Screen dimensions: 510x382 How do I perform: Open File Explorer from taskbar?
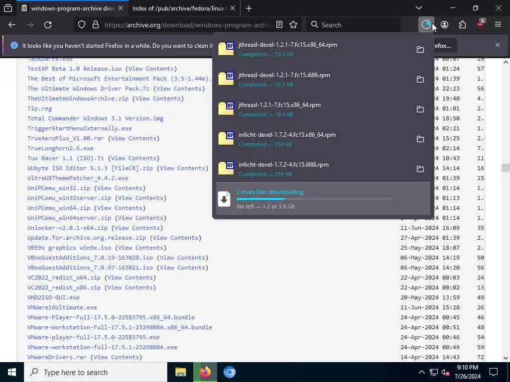pyautogui.click(x=180, y=372)
